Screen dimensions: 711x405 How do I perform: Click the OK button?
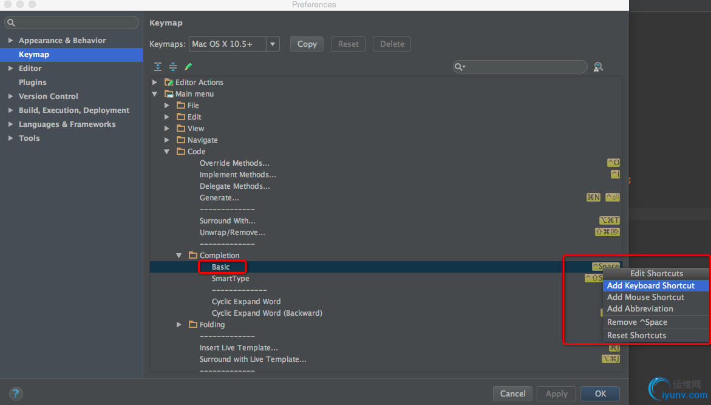(600, 393)
